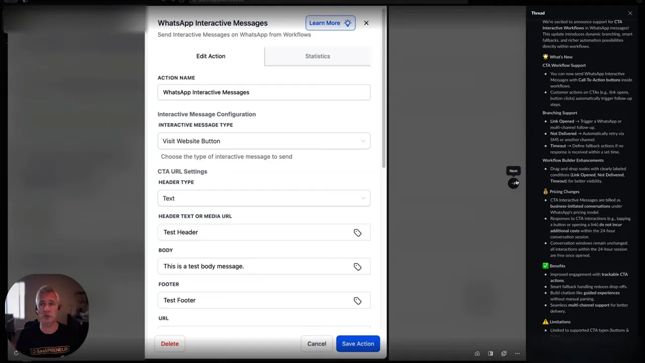Image resolution: width=645 pixels, height=363 pixels.
Task: Click the back arrow in the top bar
Action: click(164, 2)
